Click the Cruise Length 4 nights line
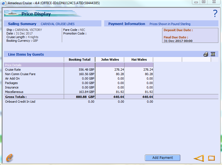 (22, 37)
